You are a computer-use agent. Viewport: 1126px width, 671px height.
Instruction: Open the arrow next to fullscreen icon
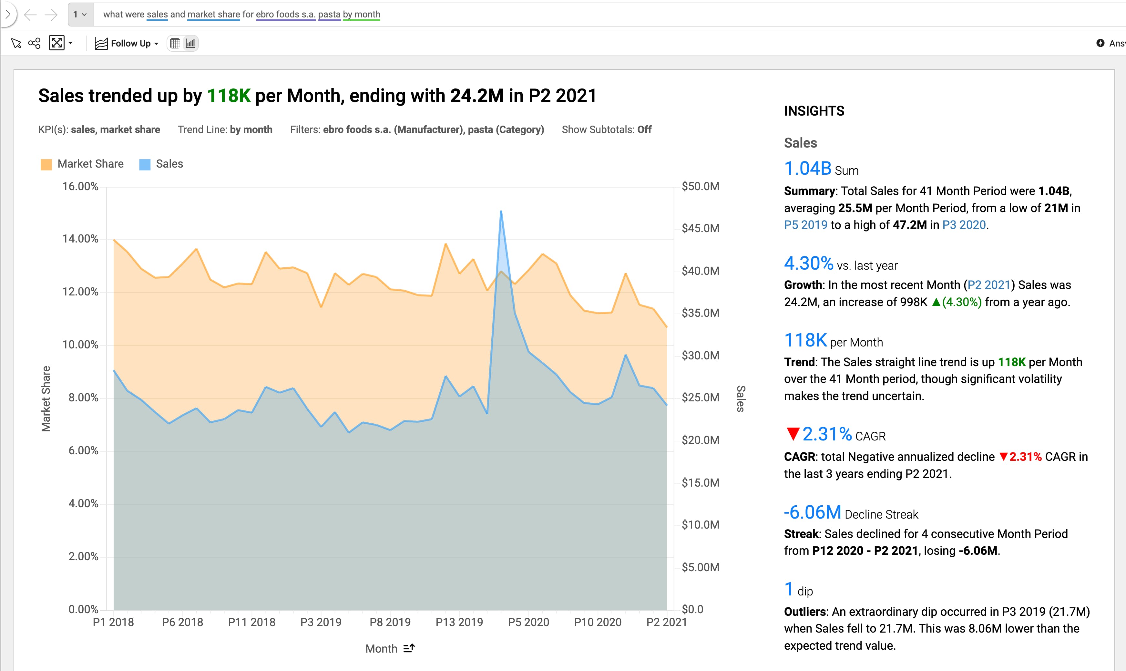pyautogui.click(x=70, y=43)
